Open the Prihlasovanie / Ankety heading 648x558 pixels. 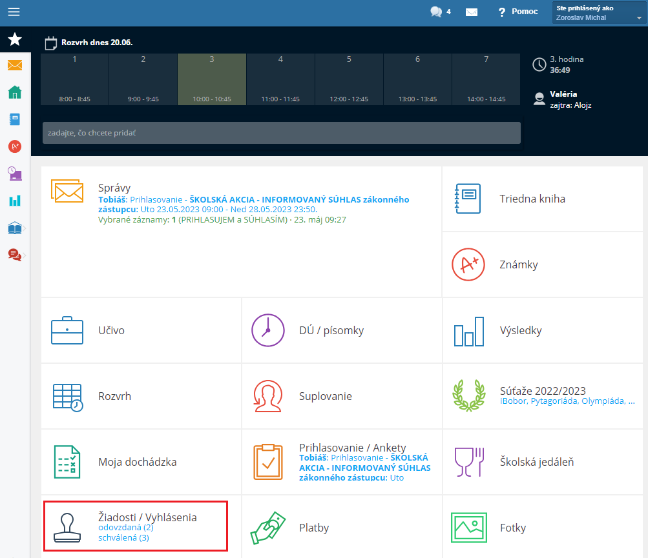pos(353,448)
